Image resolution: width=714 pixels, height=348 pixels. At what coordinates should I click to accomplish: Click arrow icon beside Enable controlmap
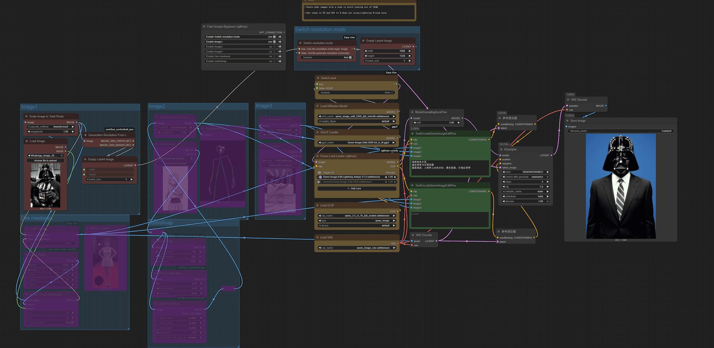280,61
